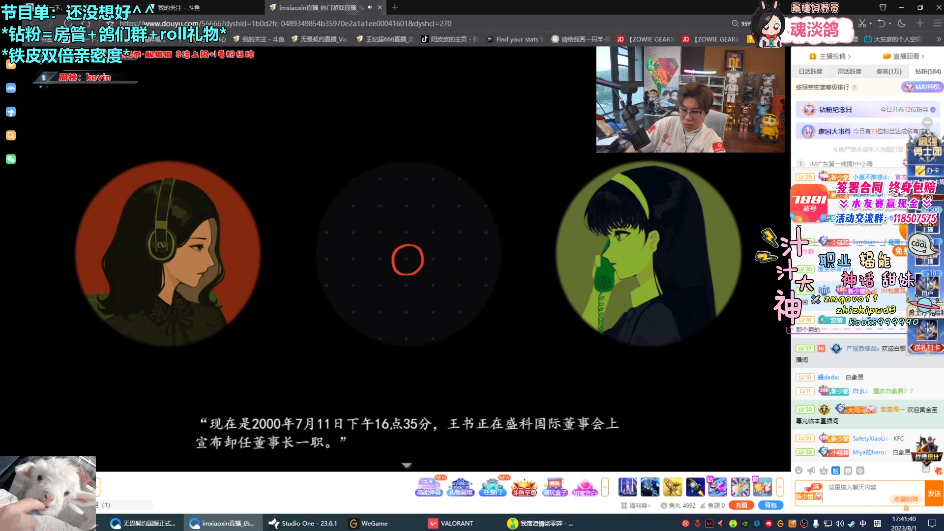Click the taskbar clock 17:41:40

coord(904,519)
